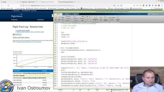Viewport: 164px width, 92px height.
Task: Click code line 16 with t3=0:1:t2(end)
Action: [x=68, y=57]
